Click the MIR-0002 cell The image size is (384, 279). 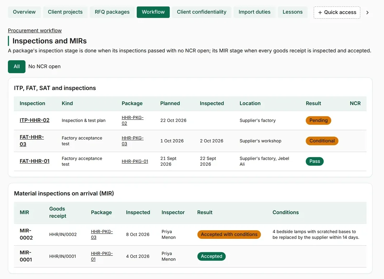pos(26,234)
